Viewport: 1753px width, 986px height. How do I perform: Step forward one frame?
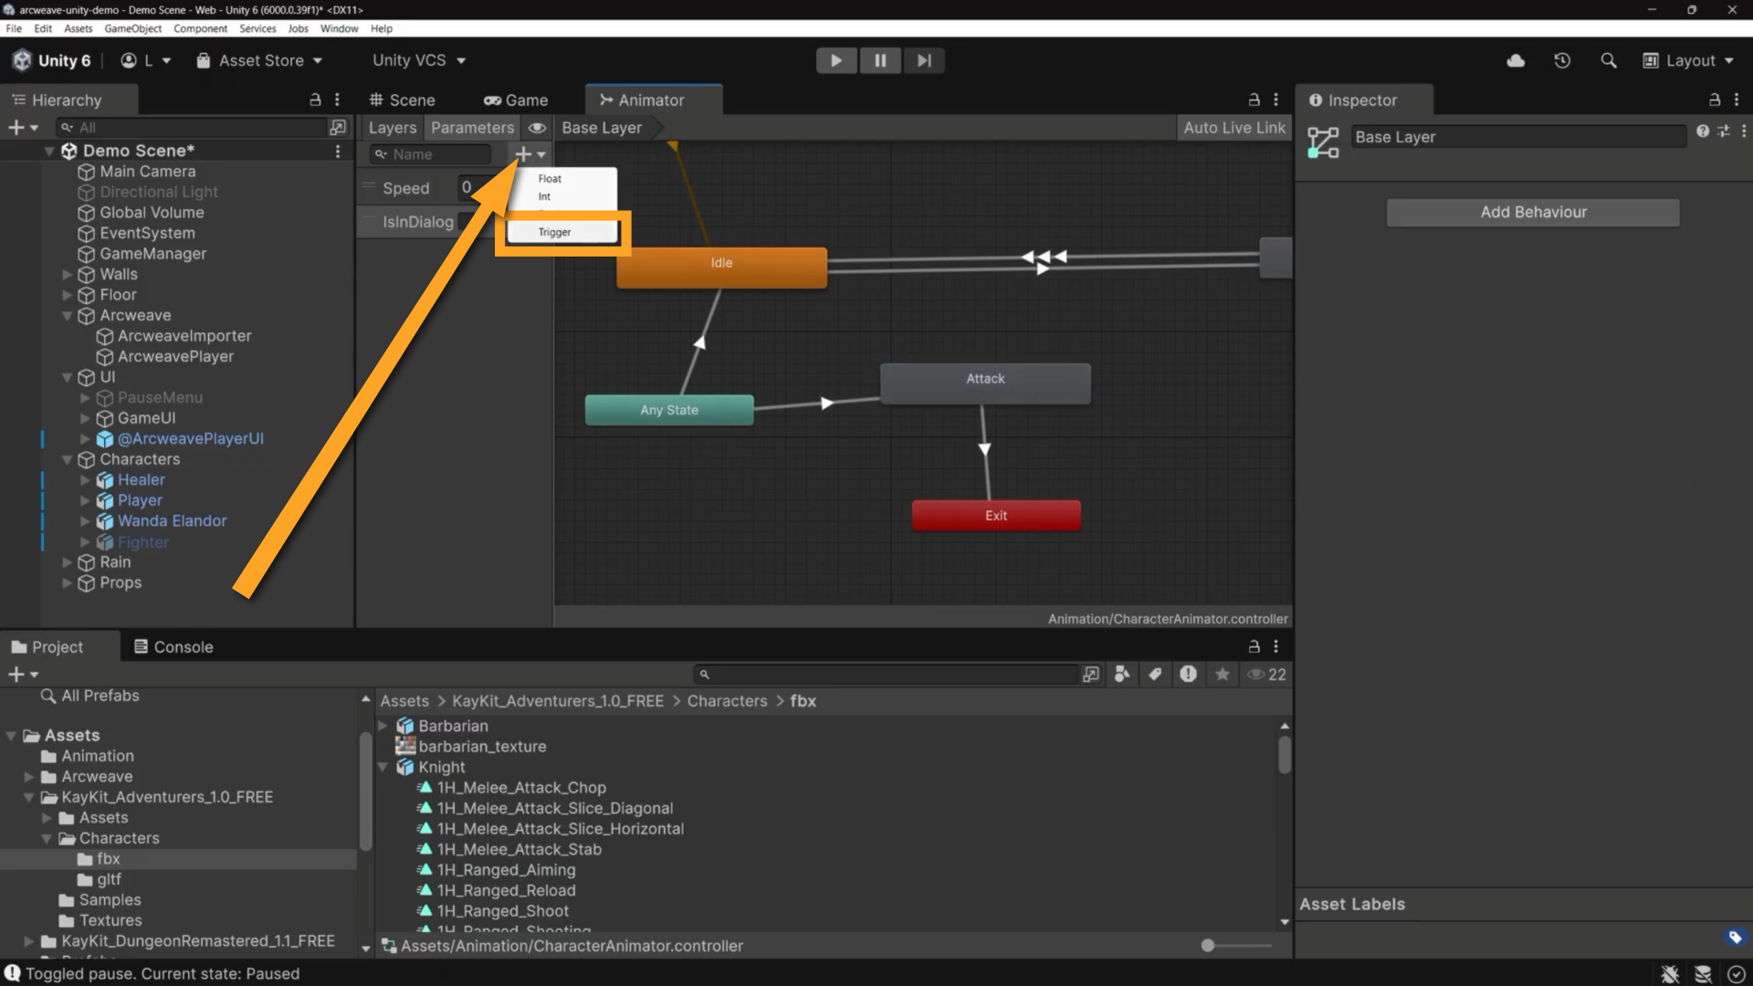pyautogui.click(x=924, y=60)
